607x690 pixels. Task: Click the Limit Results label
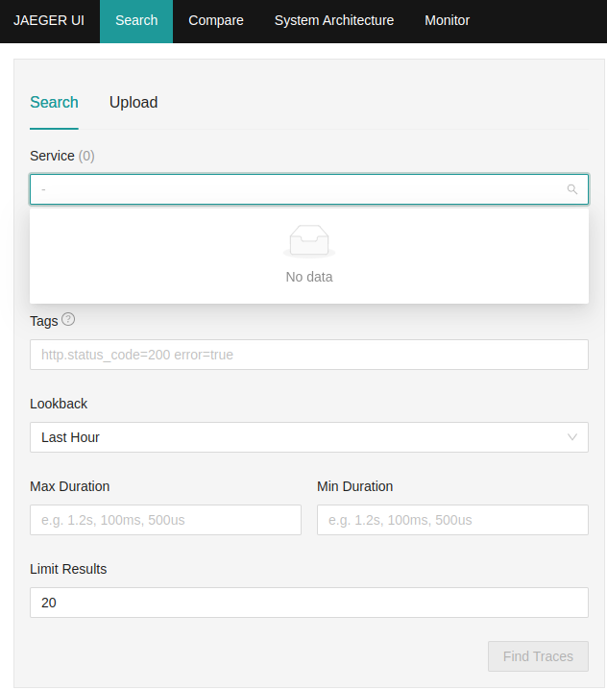tap(68, 569)
